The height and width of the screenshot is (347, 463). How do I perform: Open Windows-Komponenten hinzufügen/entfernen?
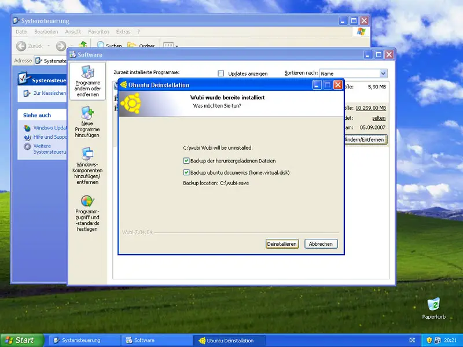tap(87, 166)
